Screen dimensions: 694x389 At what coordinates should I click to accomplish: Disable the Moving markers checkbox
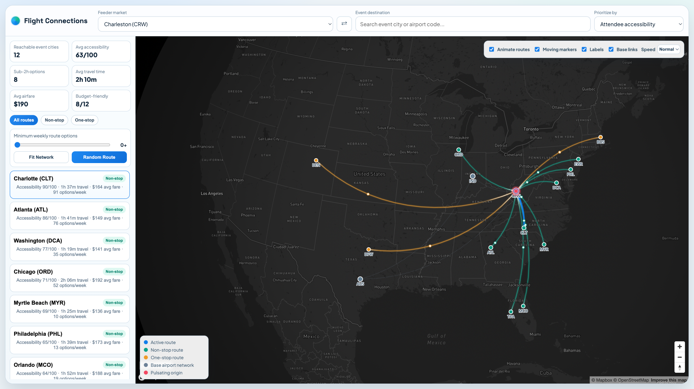click(537, 49)
